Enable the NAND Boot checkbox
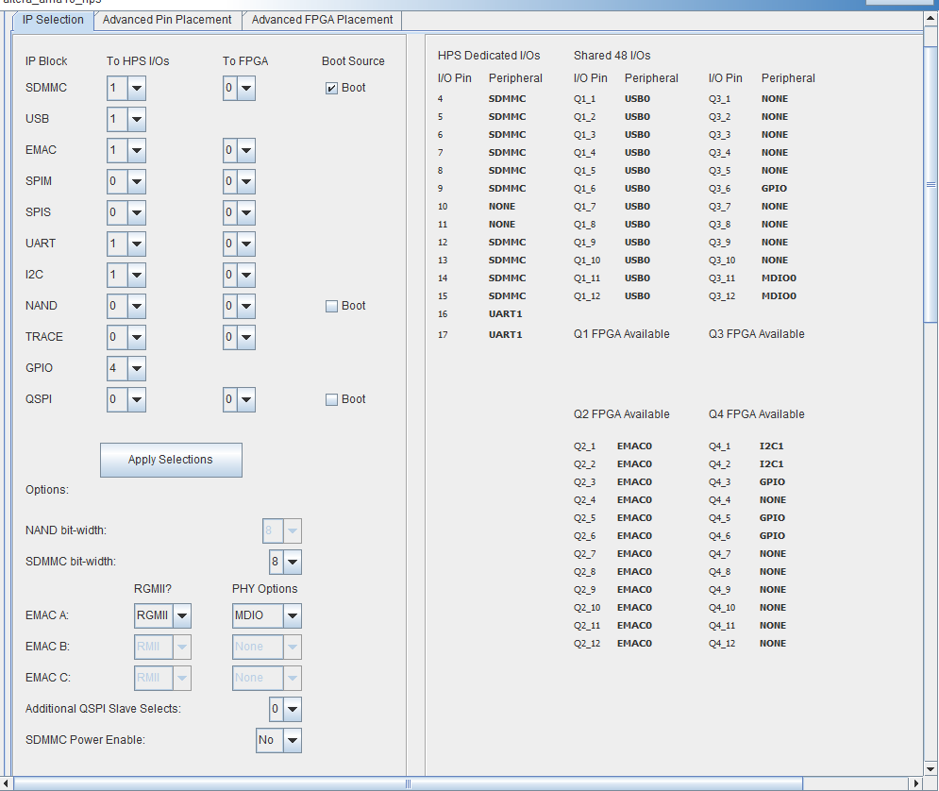This screenshot has width=939, height=791. coord(331,307)
